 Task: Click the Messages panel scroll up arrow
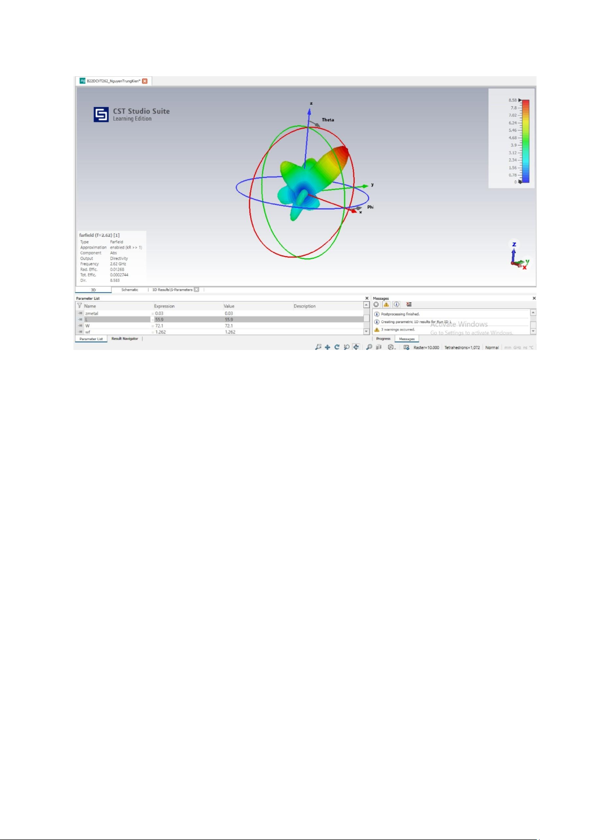[x=533, y=313]
